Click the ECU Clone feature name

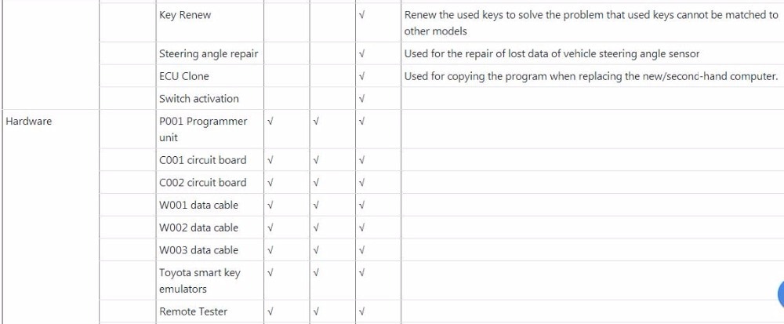click(184, 77)
